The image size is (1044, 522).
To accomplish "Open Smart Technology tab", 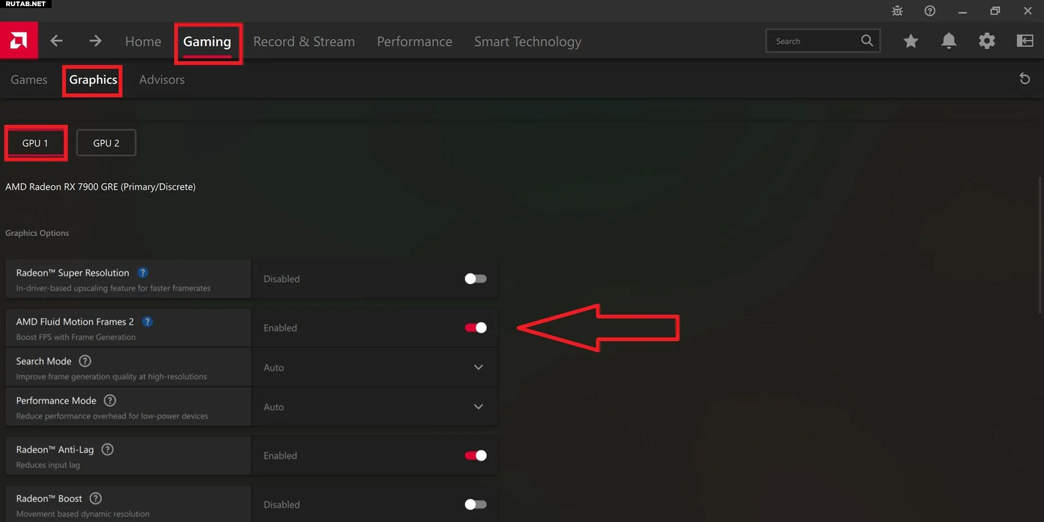I will click(528, 41).
